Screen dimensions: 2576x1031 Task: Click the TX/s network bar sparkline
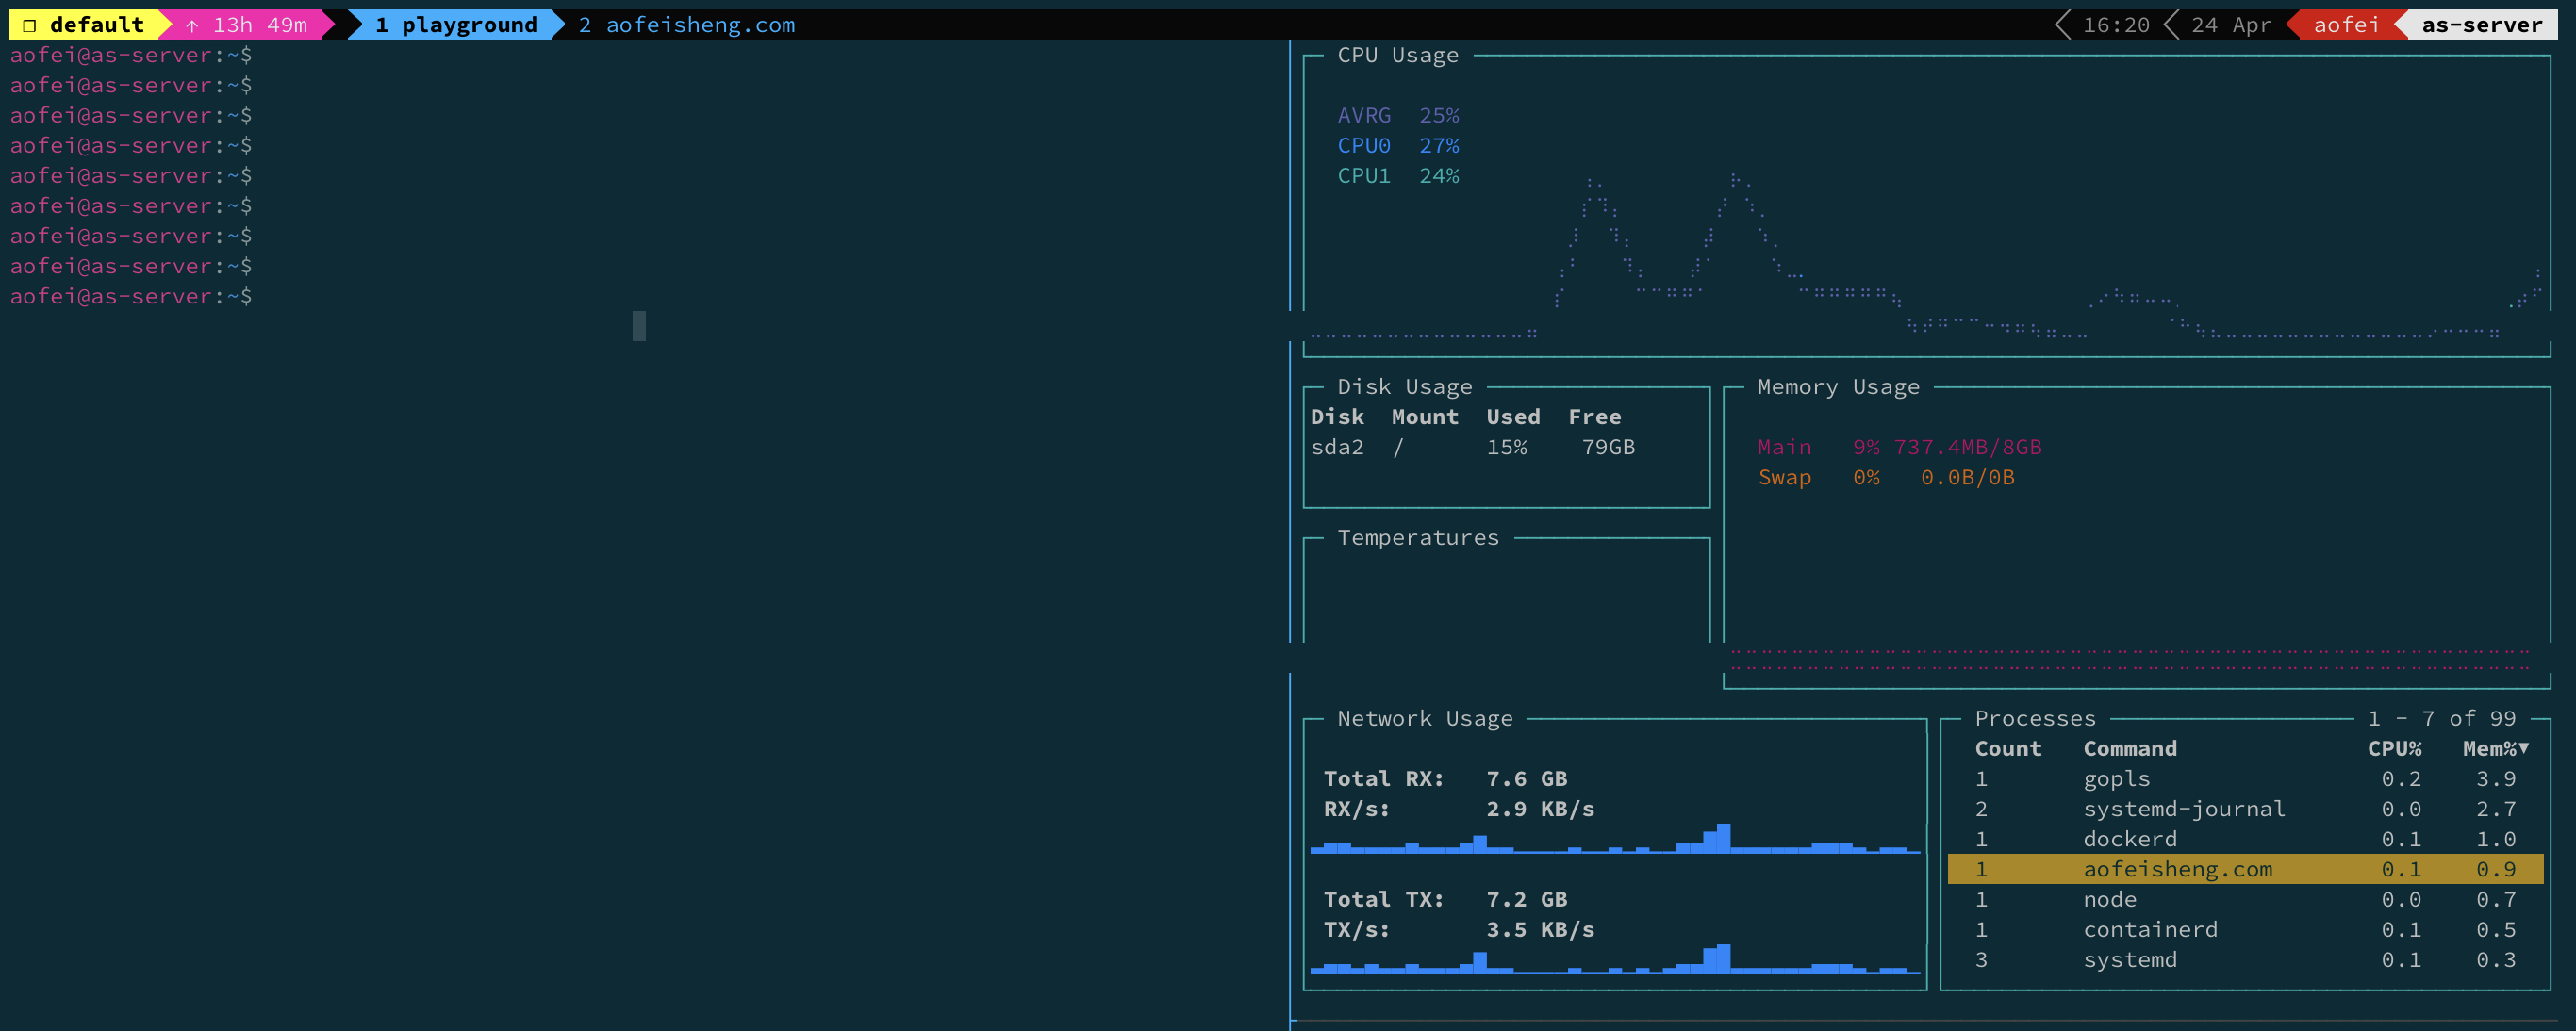pos(1615,959)
